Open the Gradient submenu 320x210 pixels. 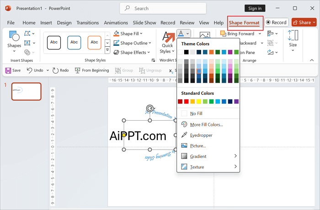click(208, 156)
